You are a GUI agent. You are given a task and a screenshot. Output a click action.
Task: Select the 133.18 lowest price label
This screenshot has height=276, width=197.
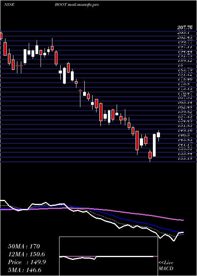click(x=184, y=159)
